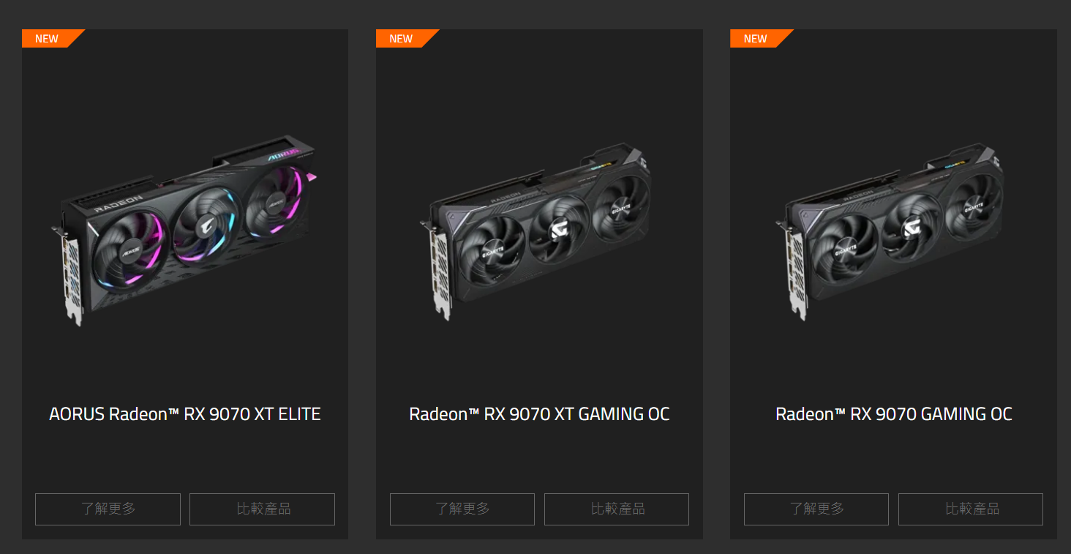Click 了解更多 for RX 9070 XT GAMING OC

point(462,509)
